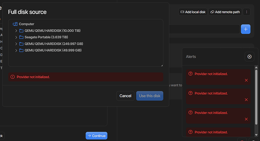Click the Full disk source title
Image resolution: width=260 pixels, height=141 pixels.
click(x=27, y=12)
